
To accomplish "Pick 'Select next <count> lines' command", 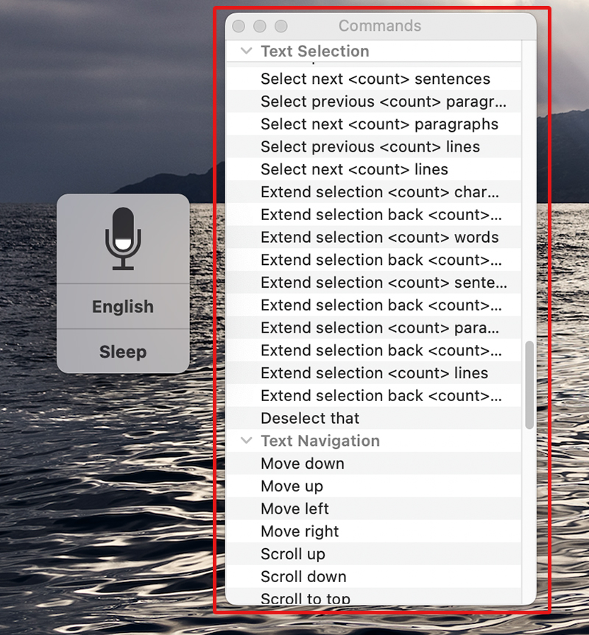I will 354,169.
